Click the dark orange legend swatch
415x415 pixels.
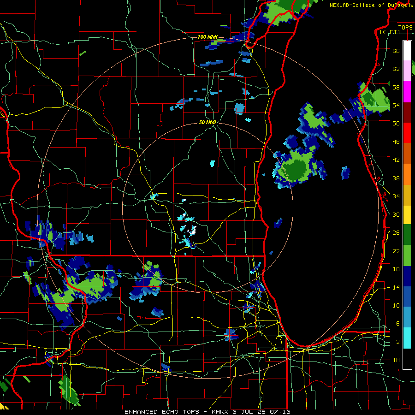407,153
